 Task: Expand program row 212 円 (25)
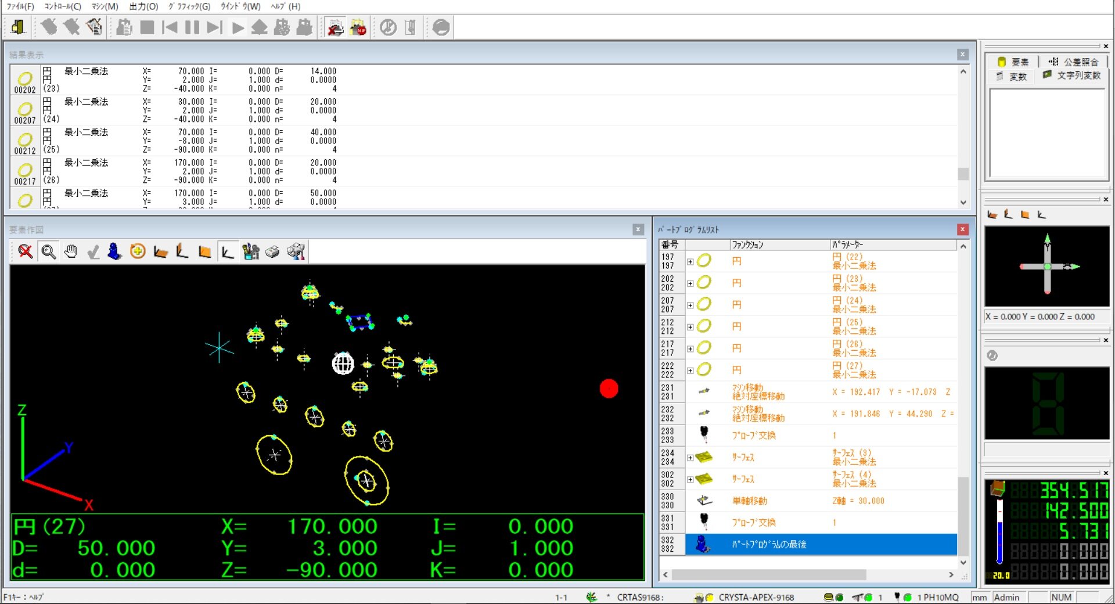point(690,327)
